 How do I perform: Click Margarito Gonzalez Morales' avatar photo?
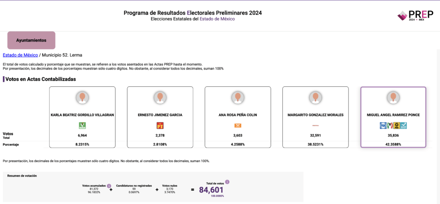(x=315, y=98)
